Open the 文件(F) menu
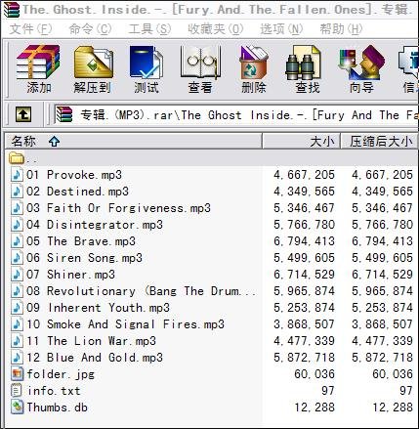Viewport: 419px width, 429px height. click(x=30, y=29)
